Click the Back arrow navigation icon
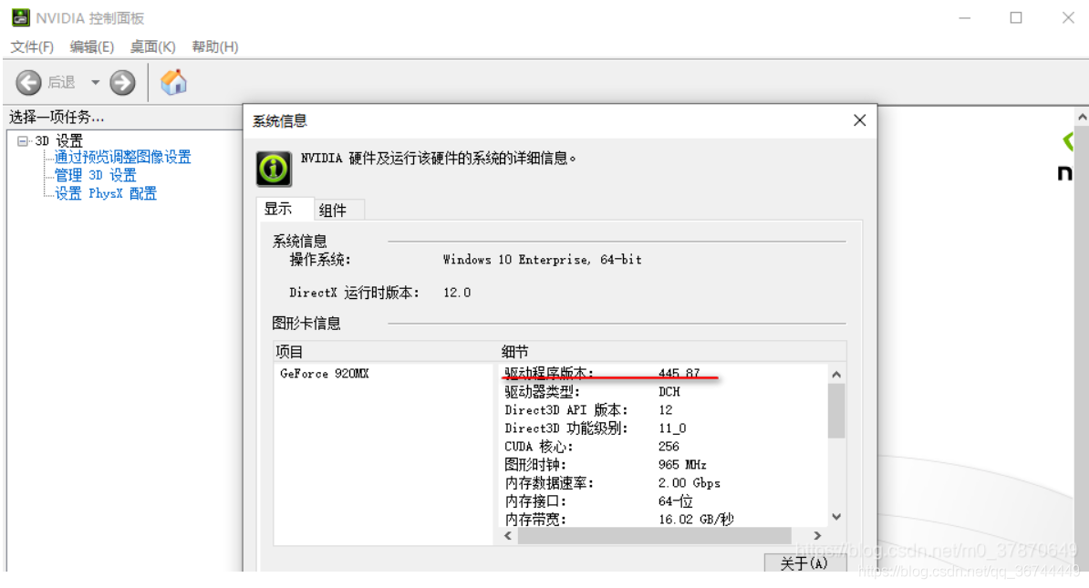Image resolution: width=1089 pixels, height=588 pixels. click(x=27, y=81)
